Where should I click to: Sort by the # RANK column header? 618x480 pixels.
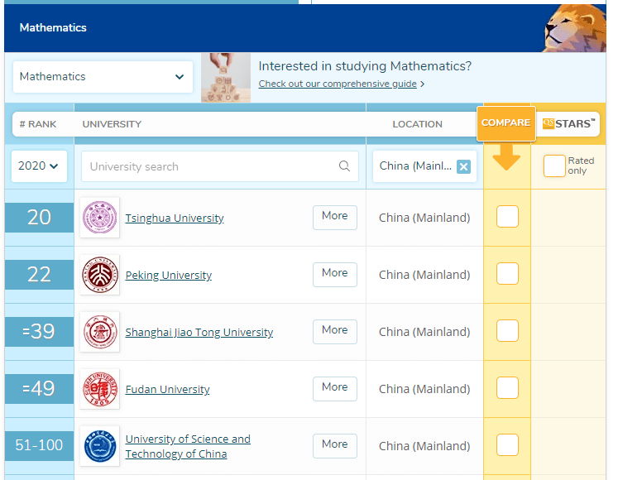point(38,124)
